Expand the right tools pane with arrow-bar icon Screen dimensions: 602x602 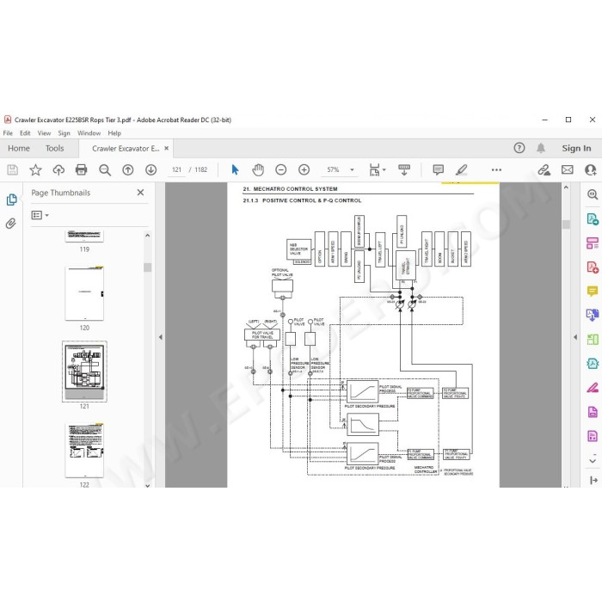click(593, 480)
